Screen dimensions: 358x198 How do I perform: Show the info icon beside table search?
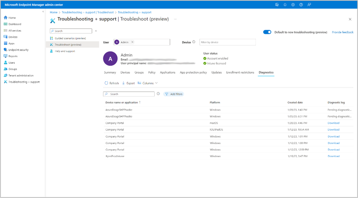point(158,94)
